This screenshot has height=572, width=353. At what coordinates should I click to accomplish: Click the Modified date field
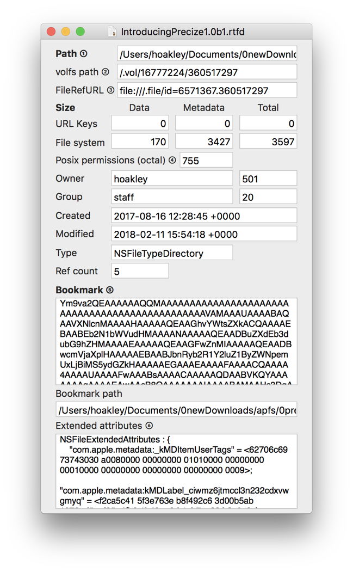point(204,234)
